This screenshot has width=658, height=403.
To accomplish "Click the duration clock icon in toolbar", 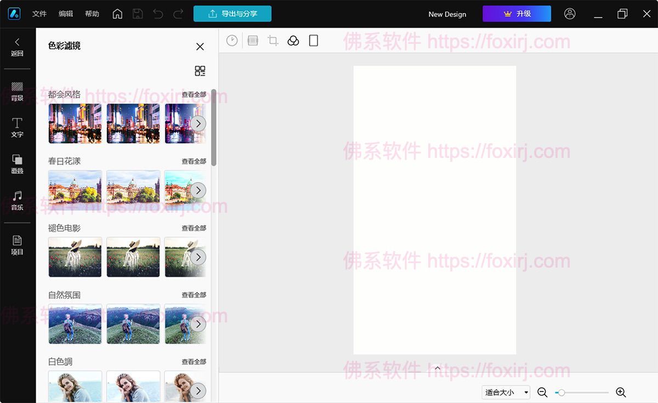I will (x=231, y=40).
